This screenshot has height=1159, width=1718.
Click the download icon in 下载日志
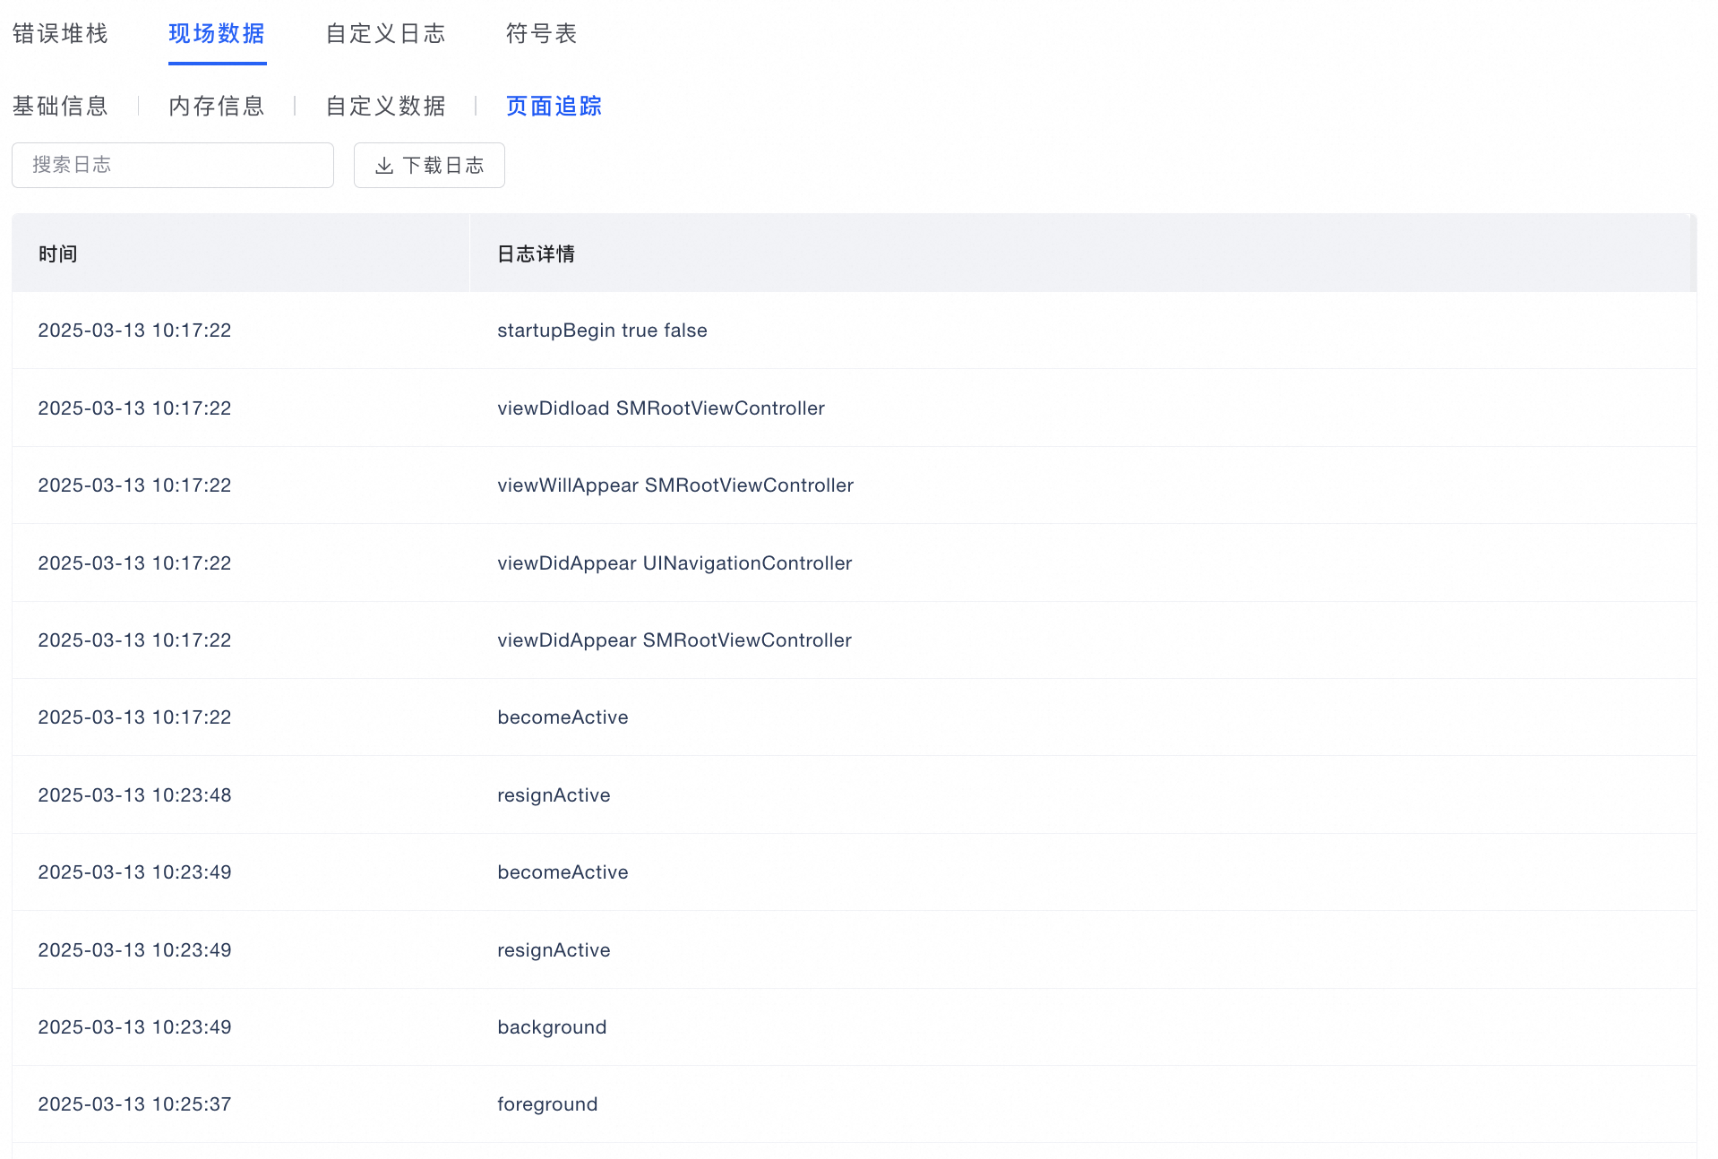[384, 166]
